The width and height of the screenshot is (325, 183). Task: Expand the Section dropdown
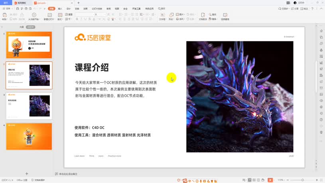click(69, 19)
